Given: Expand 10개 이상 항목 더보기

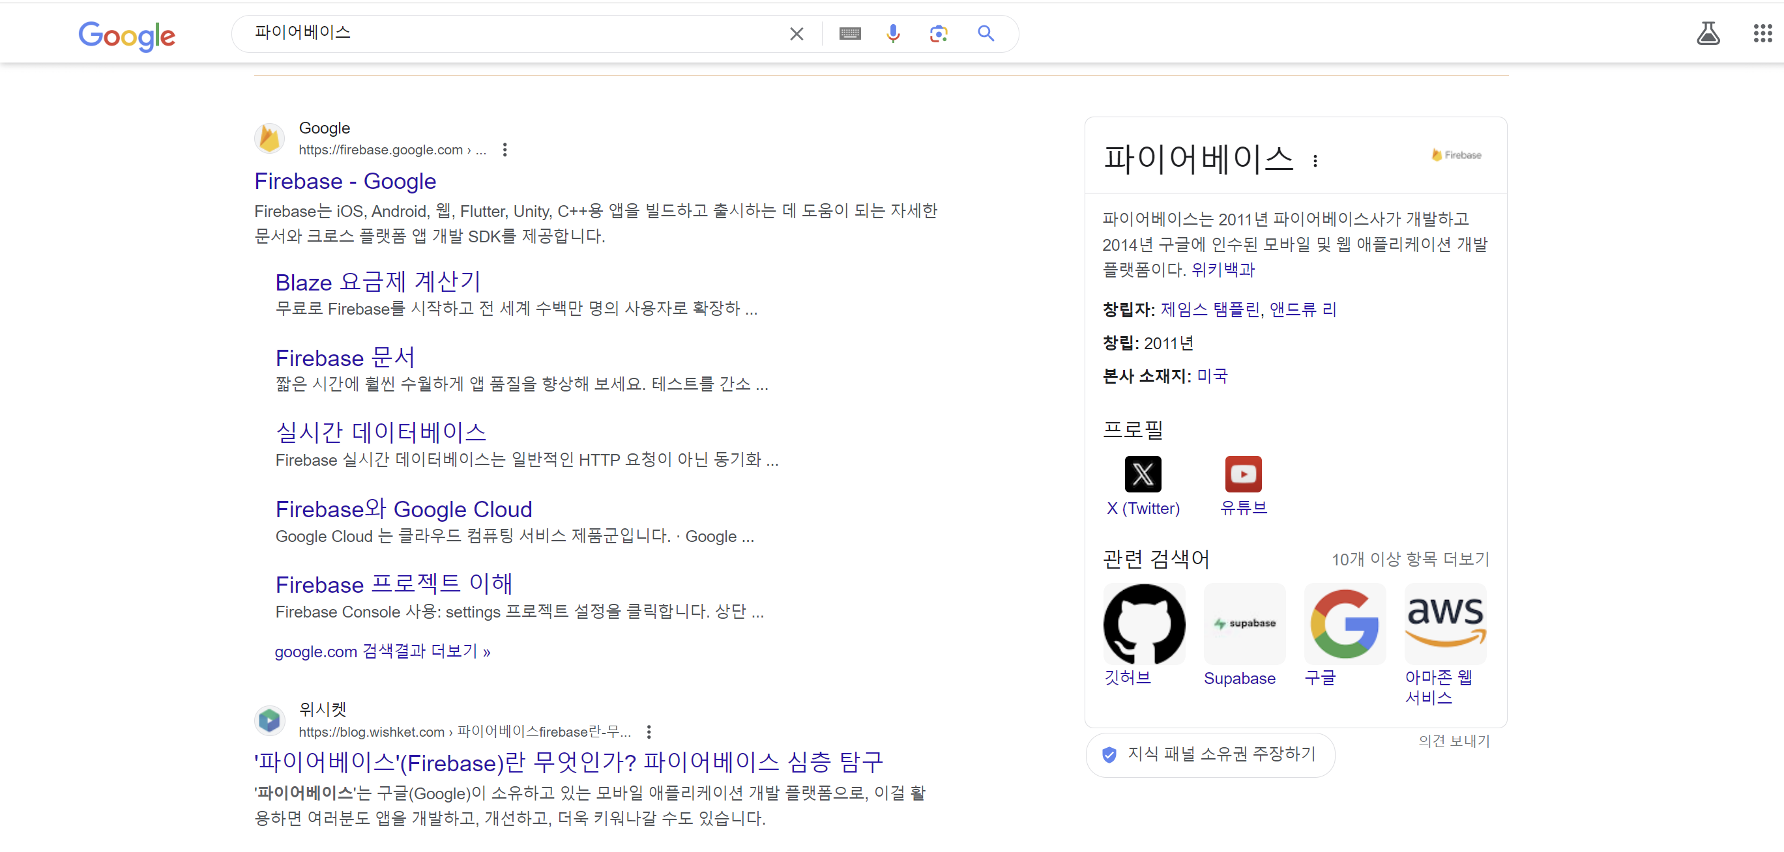Looking at the screenshot, I should coord(1409,560).
